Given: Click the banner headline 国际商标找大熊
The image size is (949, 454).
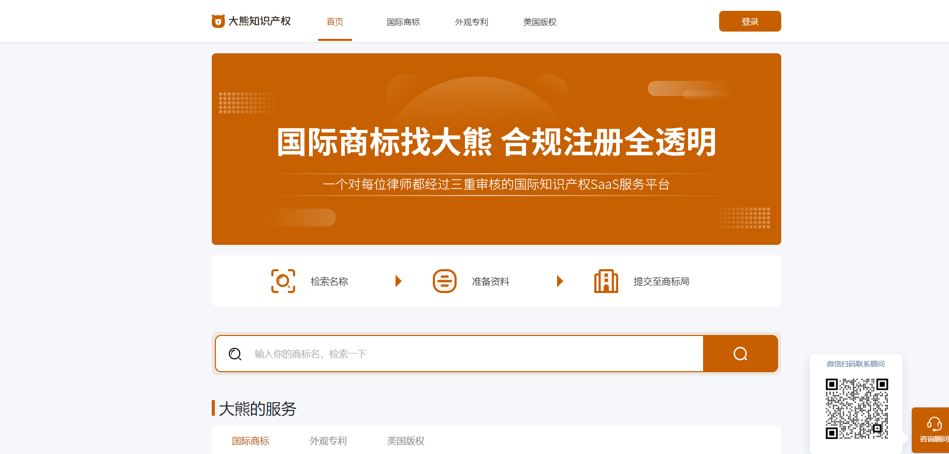Looking at the screenshot, I should pos(384,142).
